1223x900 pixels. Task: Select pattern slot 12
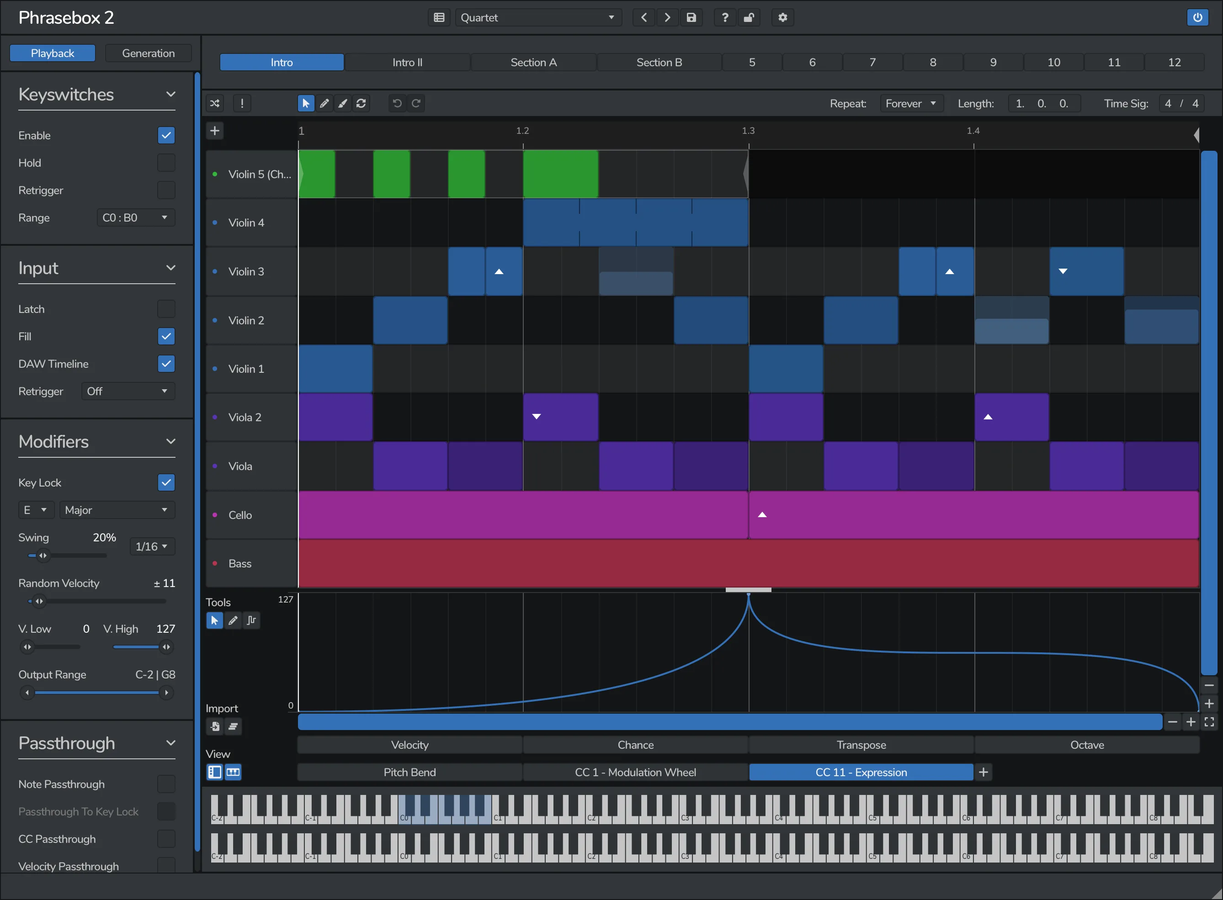1174,62
